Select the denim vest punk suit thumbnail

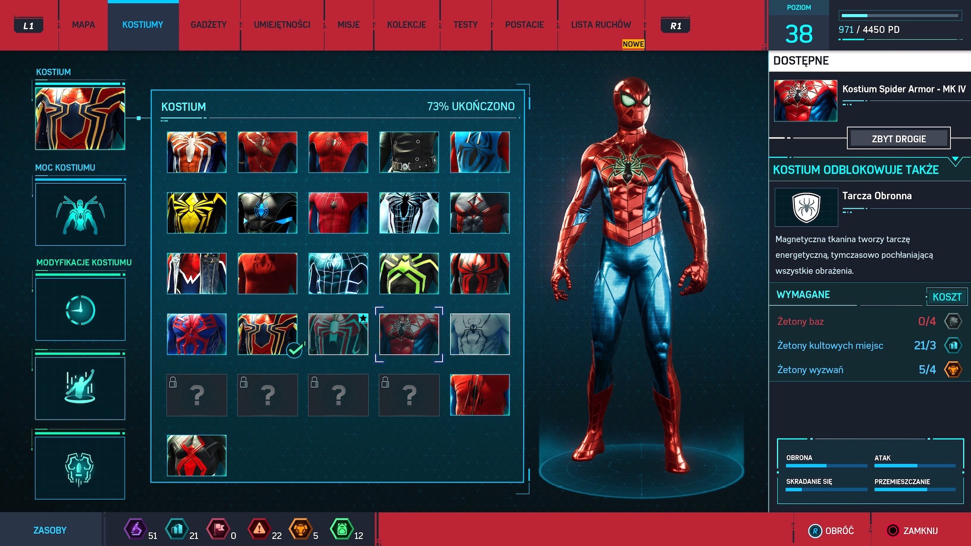(197, 274)
